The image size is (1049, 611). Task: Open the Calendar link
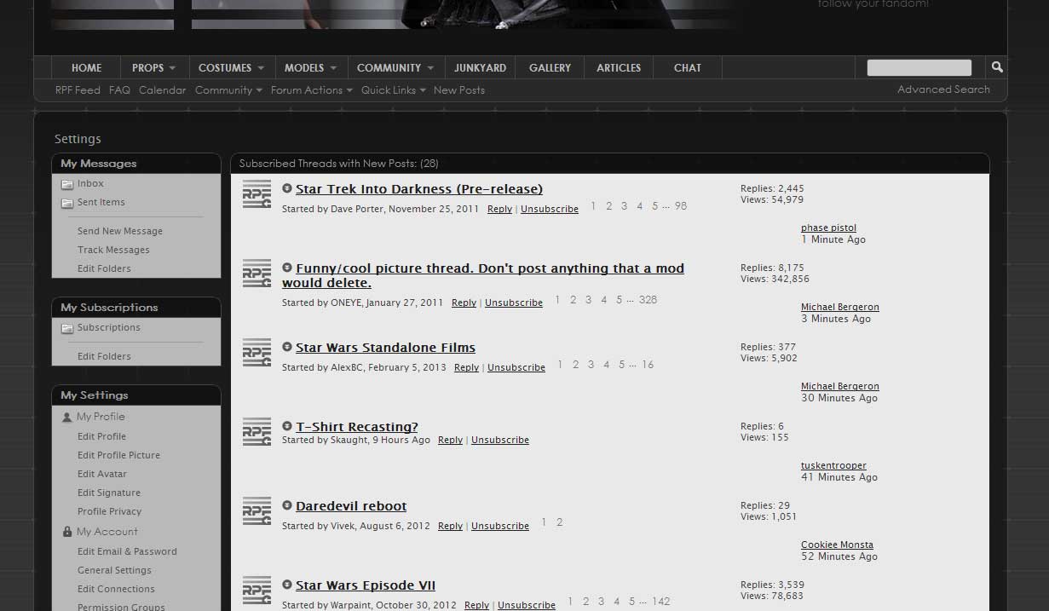pos(162,90)
